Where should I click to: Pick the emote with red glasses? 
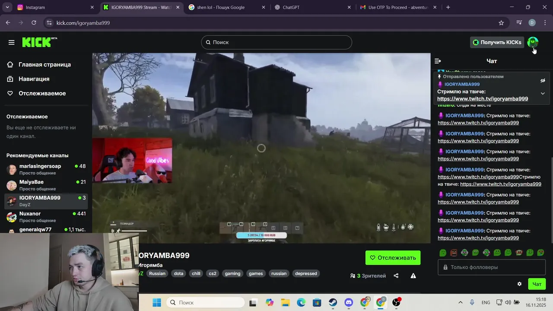(519, 253)
